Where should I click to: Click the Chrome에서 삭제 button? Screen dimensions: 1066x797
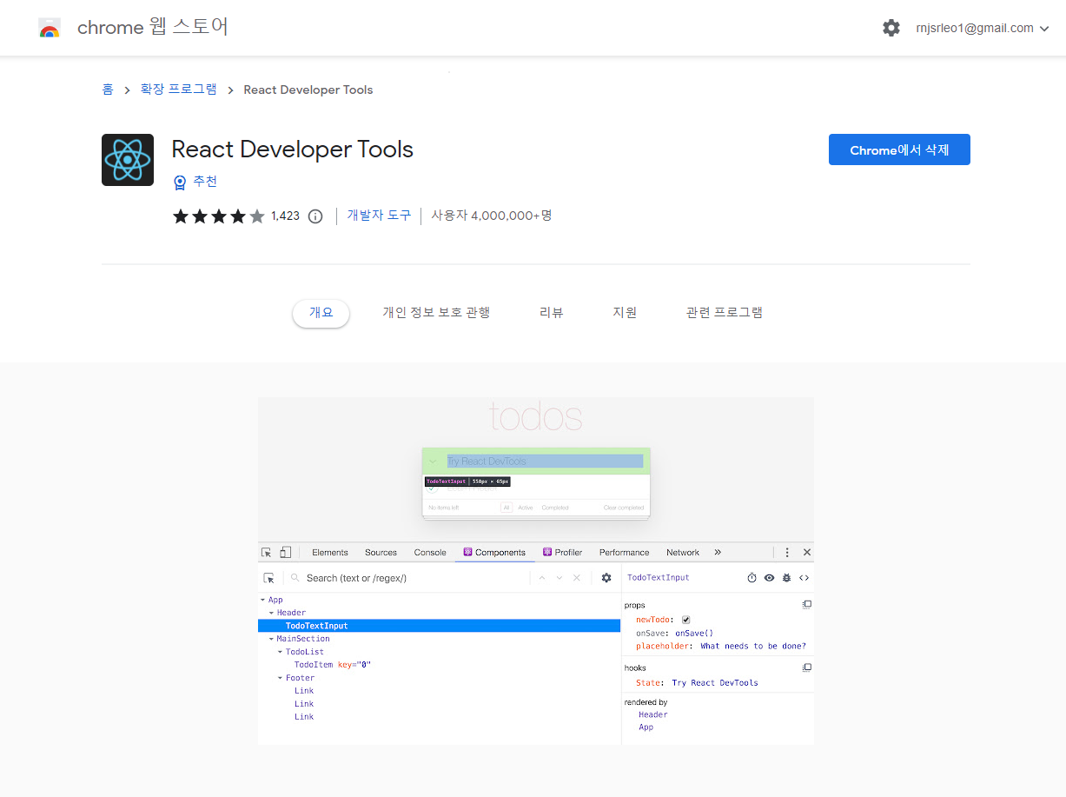click(x=899, y=149)
